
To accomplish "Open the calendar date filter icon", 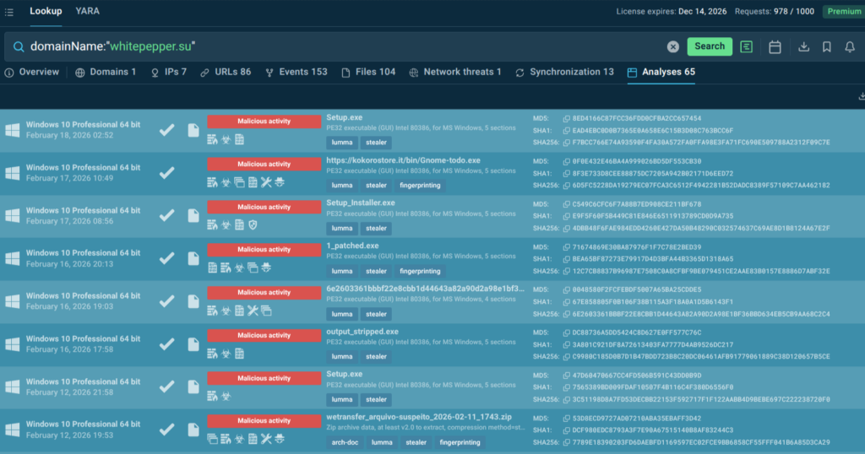I will (775, 46).
